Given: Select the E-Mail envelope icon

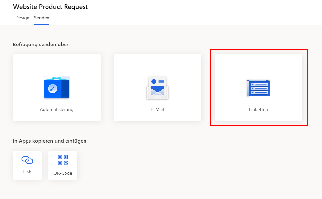Looking at the screenshot, I should pyautogui.click(x=158, y=88).
